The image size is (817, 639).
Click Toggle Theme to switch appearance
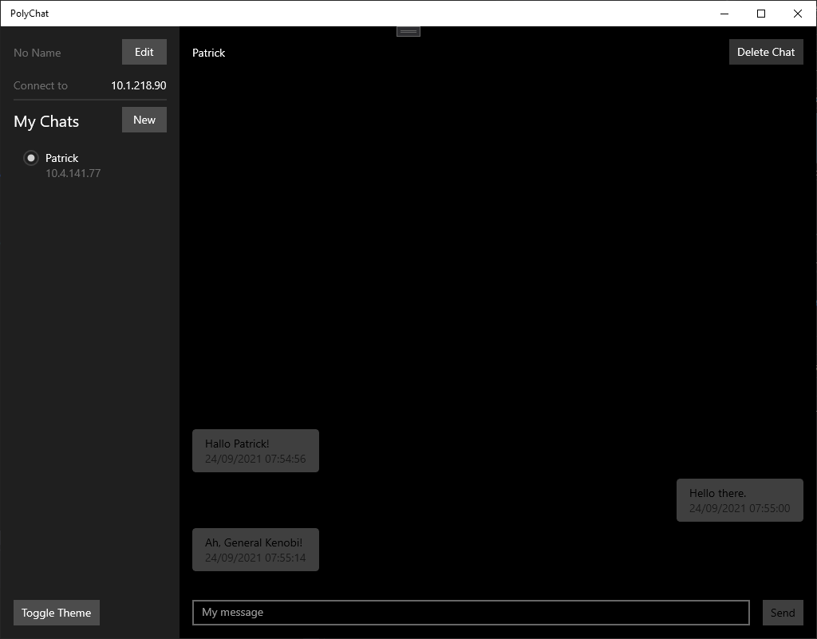[56, 612]
